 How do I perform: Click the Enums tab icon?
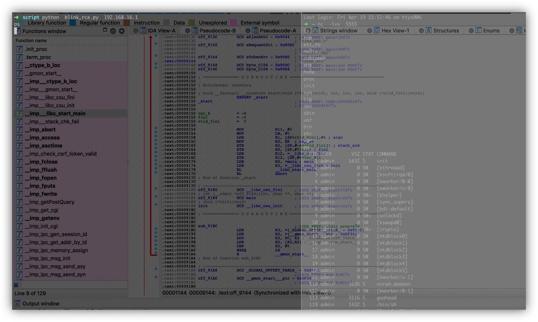click(479, 30)
